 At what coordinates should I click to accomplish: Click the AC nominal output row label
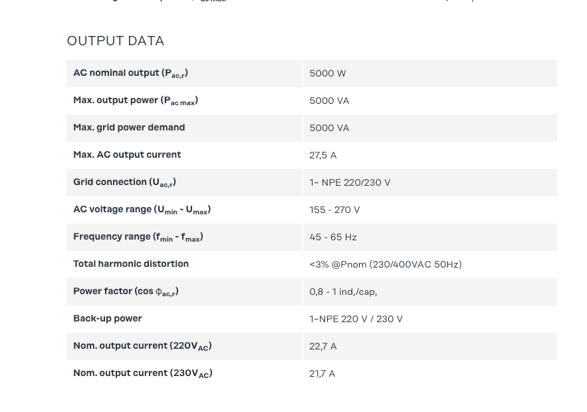pyautogui.click(x=130, y=73)
